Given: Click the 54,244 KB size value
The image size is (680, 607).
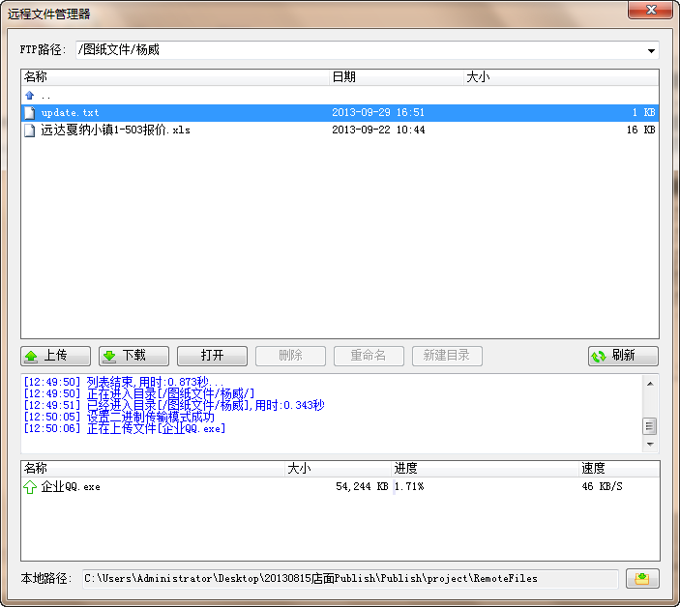Looking at the screenshot, I should [362, 487].
